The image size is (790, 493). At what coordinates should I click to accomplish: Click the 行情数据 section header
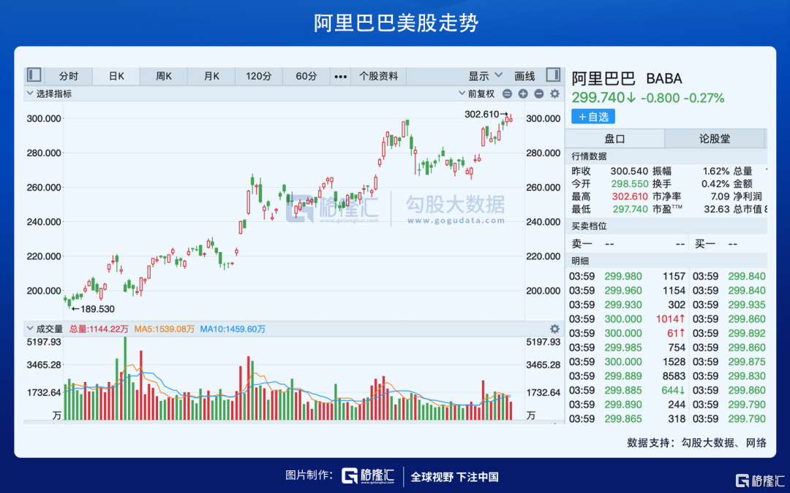coord(589,156)
